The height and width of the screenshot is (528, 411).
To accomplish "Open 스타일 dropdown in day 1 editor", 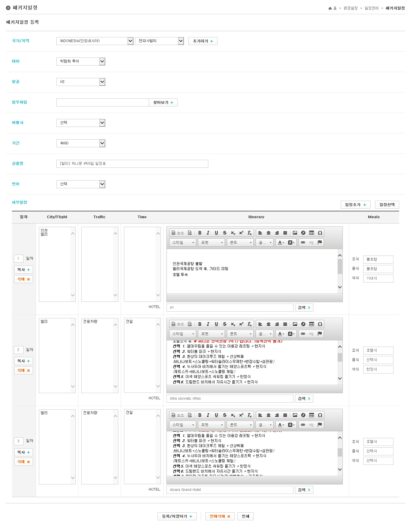I will [183, 243].
